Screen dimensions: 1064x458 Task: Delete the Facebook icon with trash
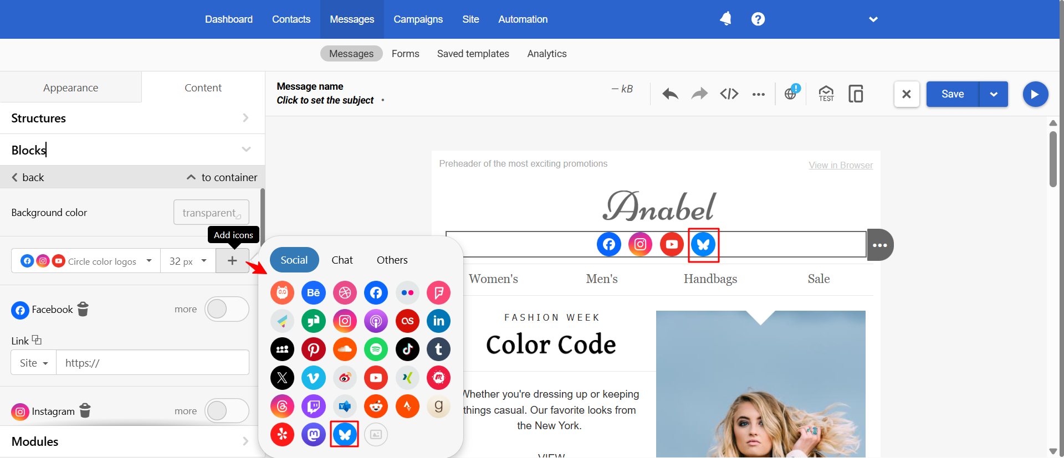[x=83, y=308]
